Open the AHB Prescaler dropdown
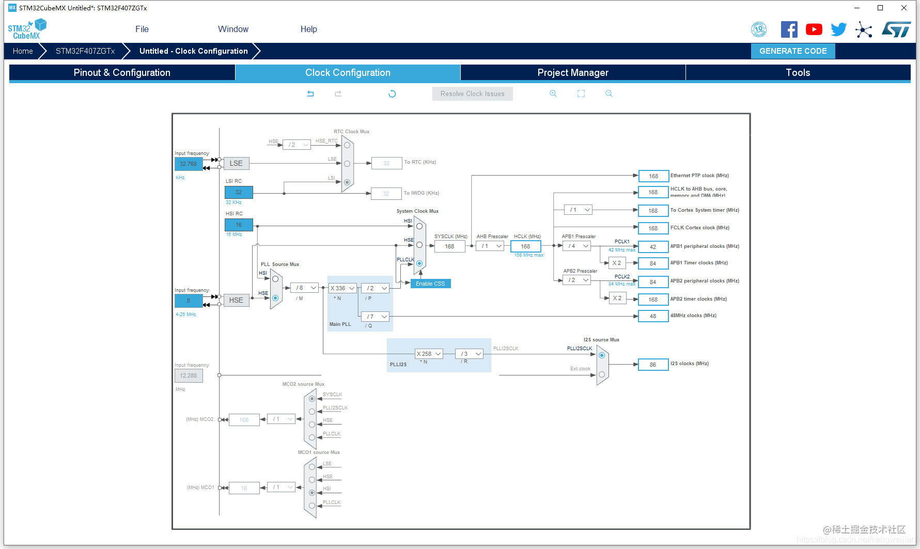Viewport: 920px width, 549px height. (490, 246)
